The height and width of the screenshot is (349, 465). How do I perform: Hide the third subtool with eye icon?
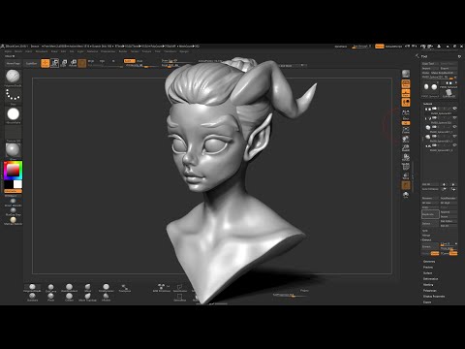[454, 127]
